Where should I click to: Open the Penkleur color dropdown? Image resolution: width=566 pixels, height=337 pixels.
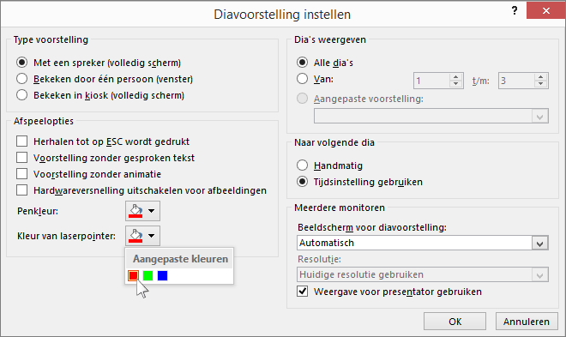tap(142, 211)
